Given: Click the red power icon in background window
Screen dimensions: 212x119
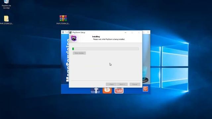Looking at the screenshot, I should (x=145, y=89).
